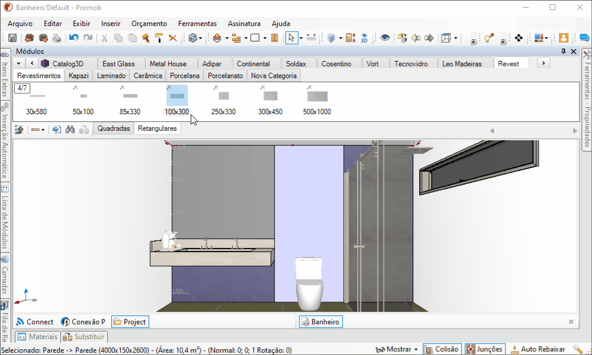Expand dropdown next to selection cursor

(x=301, y=38)
